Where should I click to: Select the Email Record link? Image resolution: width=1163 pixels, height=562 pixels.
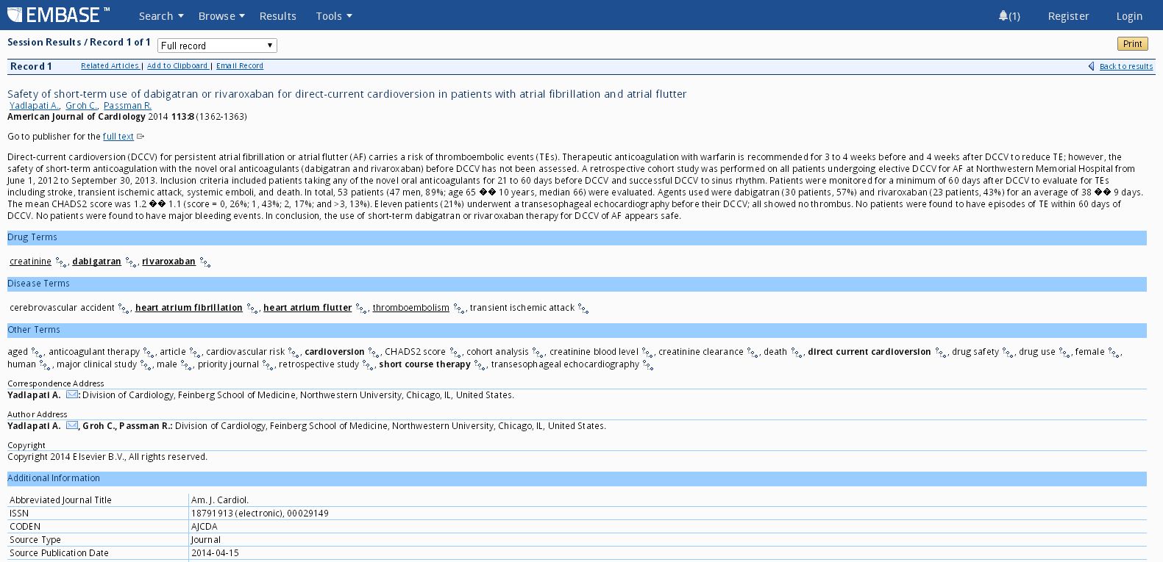[x=240, y=66]
